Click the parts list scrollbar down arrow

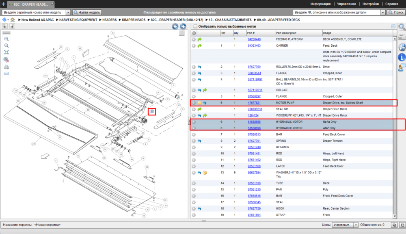tap(395, 217)
